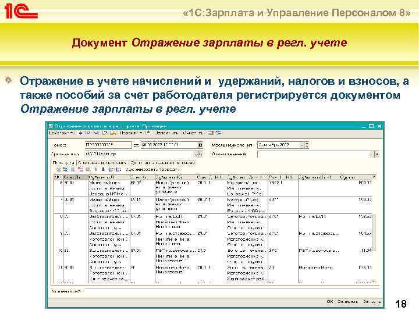Viewport: 419px width, 314px height.
Task: Open the Перейти dropdown menu
Action: tap(131, 133)
